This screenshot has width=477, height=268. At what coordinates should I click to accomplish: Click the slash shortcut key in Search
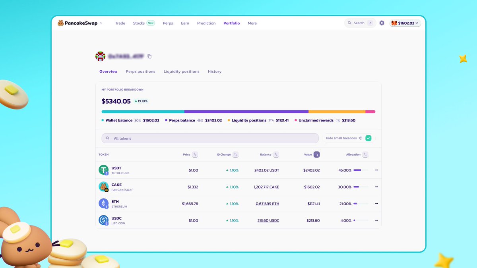pos(370,23)
